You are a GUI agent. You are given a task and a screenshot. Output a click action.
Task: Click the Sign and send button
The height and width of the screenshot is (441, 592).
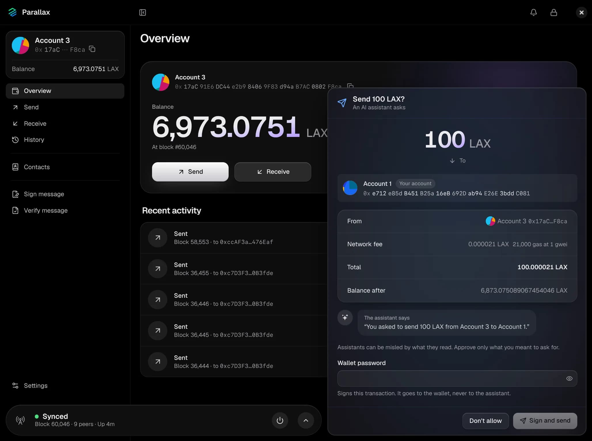545,421
